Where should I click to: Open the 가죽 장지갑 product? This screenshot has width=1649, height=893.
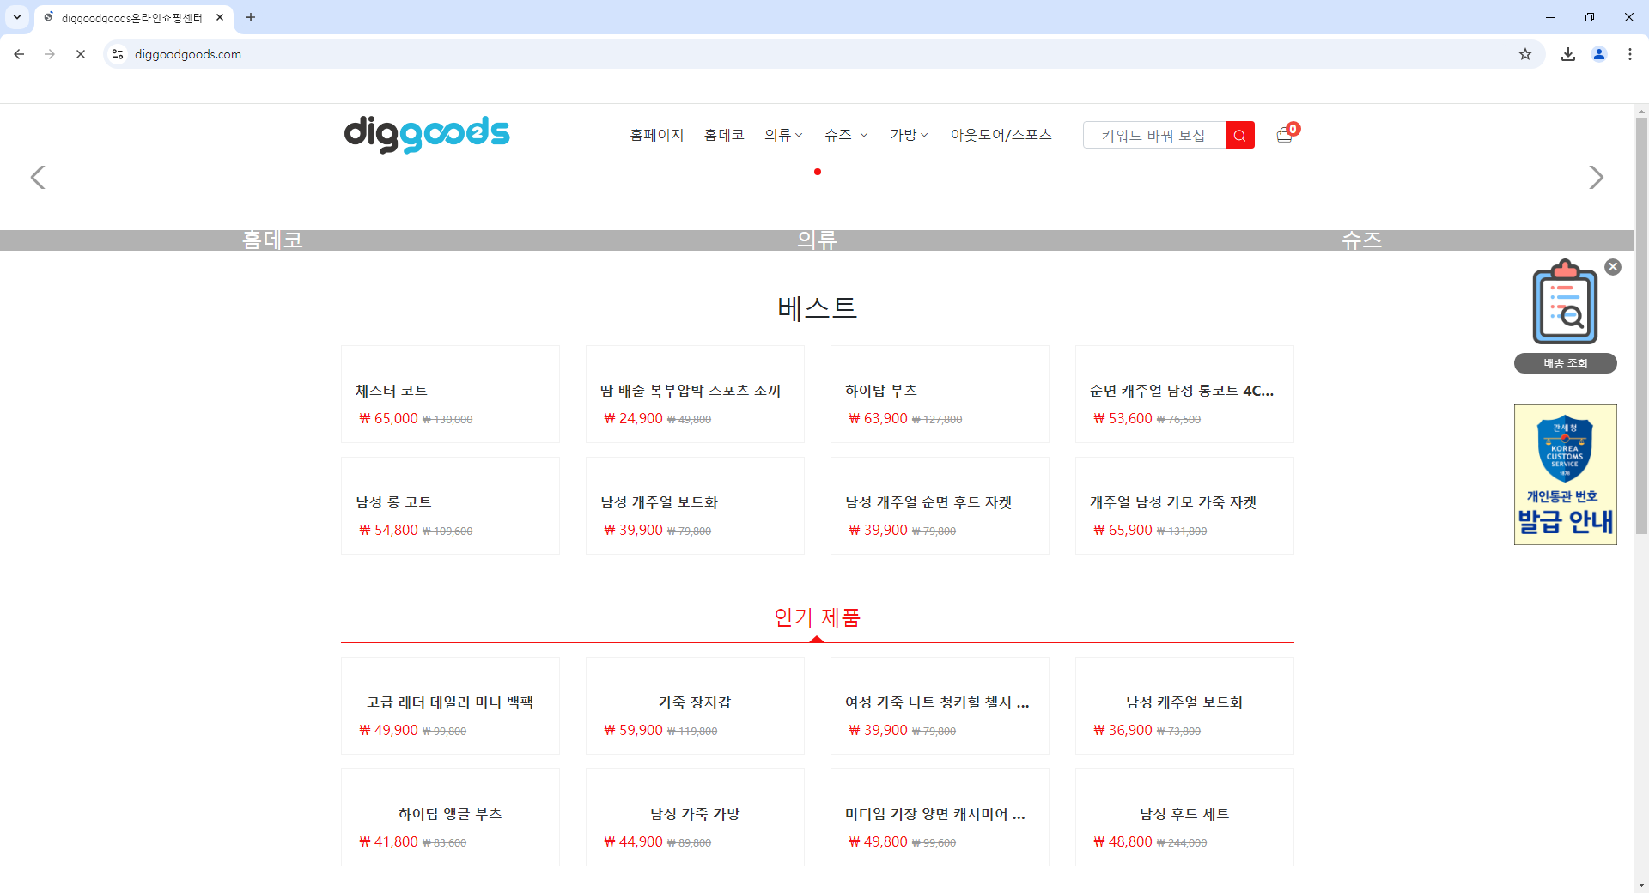point(695,702)
